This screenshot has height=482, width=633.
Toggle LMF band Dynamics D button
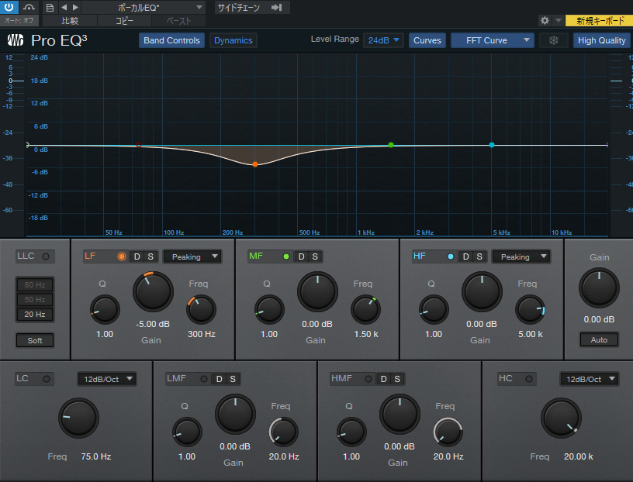click(x=220, y=379)
